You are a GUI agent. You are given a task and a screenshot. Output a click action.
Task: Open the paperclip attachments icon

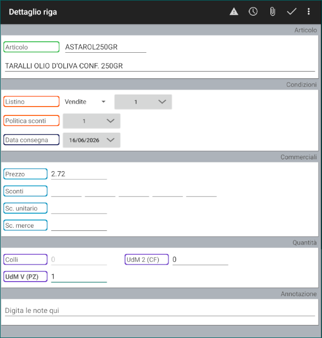pos(272,11)
